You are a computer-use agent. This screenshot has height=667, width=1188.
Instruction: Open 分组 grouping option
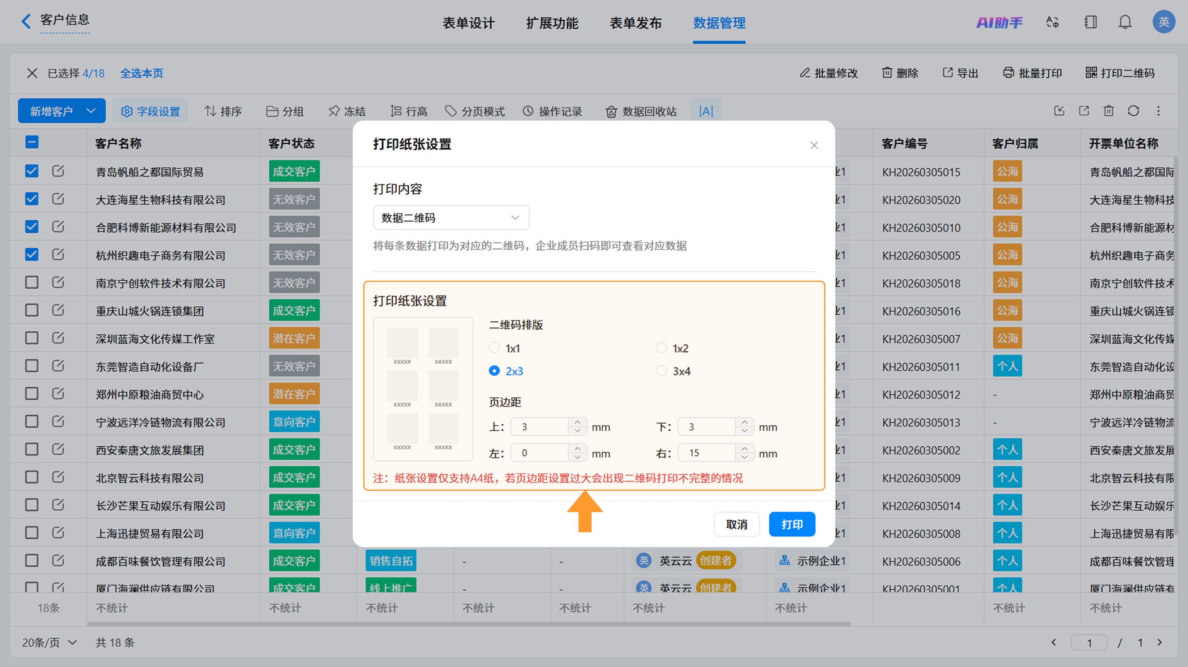pyautogui.click(x=285, y=111)
